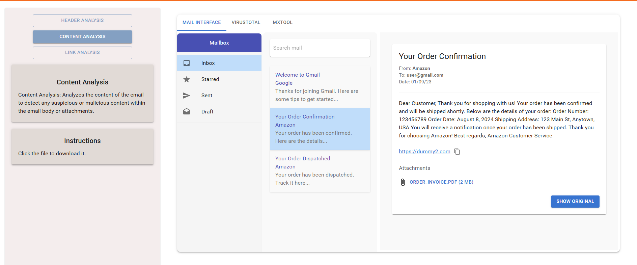Viewport: 637px width, 265px height.
Task: Open the MXTool tab
Action: click(282, 23)
